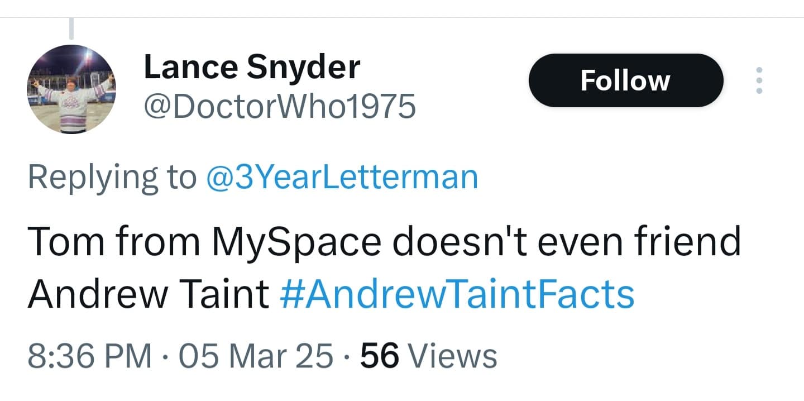The width and height of the screenshot is (804, 401).
Task: Click the word "Views" in the tweet footer
Action: coord(453,356)
